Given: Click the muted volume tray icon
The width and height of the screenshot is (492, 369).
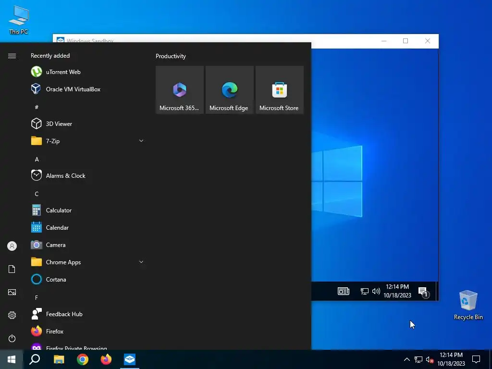Looking at the screenshot, I should [430, 359].
